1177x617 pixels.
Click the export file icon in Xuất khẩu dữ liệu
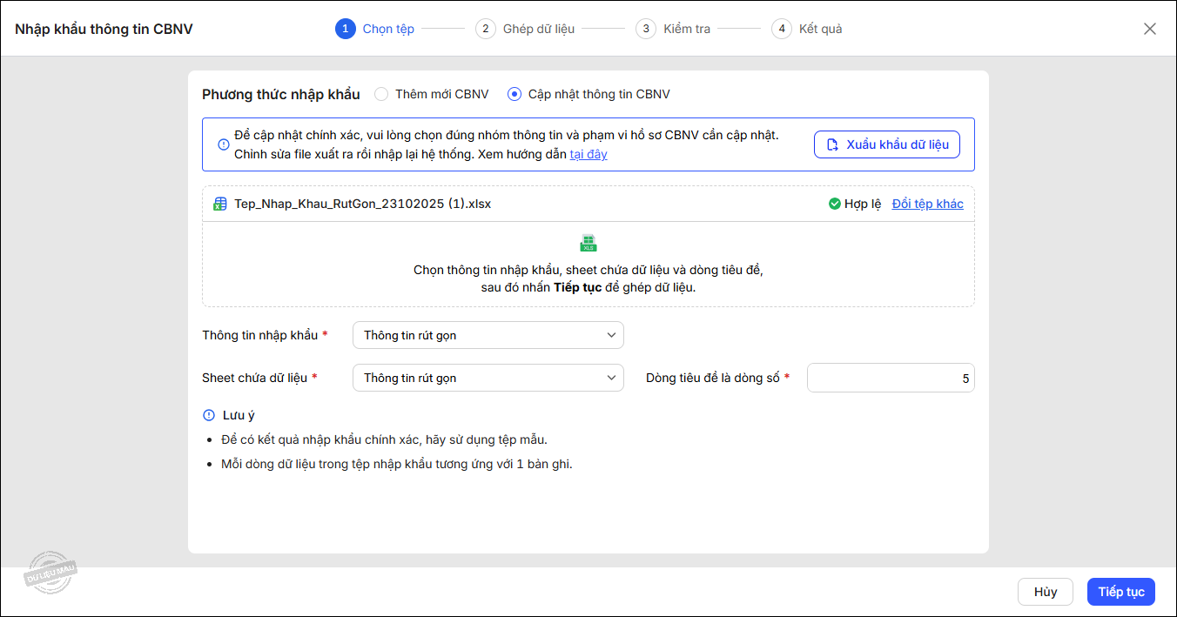pos(832,144)
